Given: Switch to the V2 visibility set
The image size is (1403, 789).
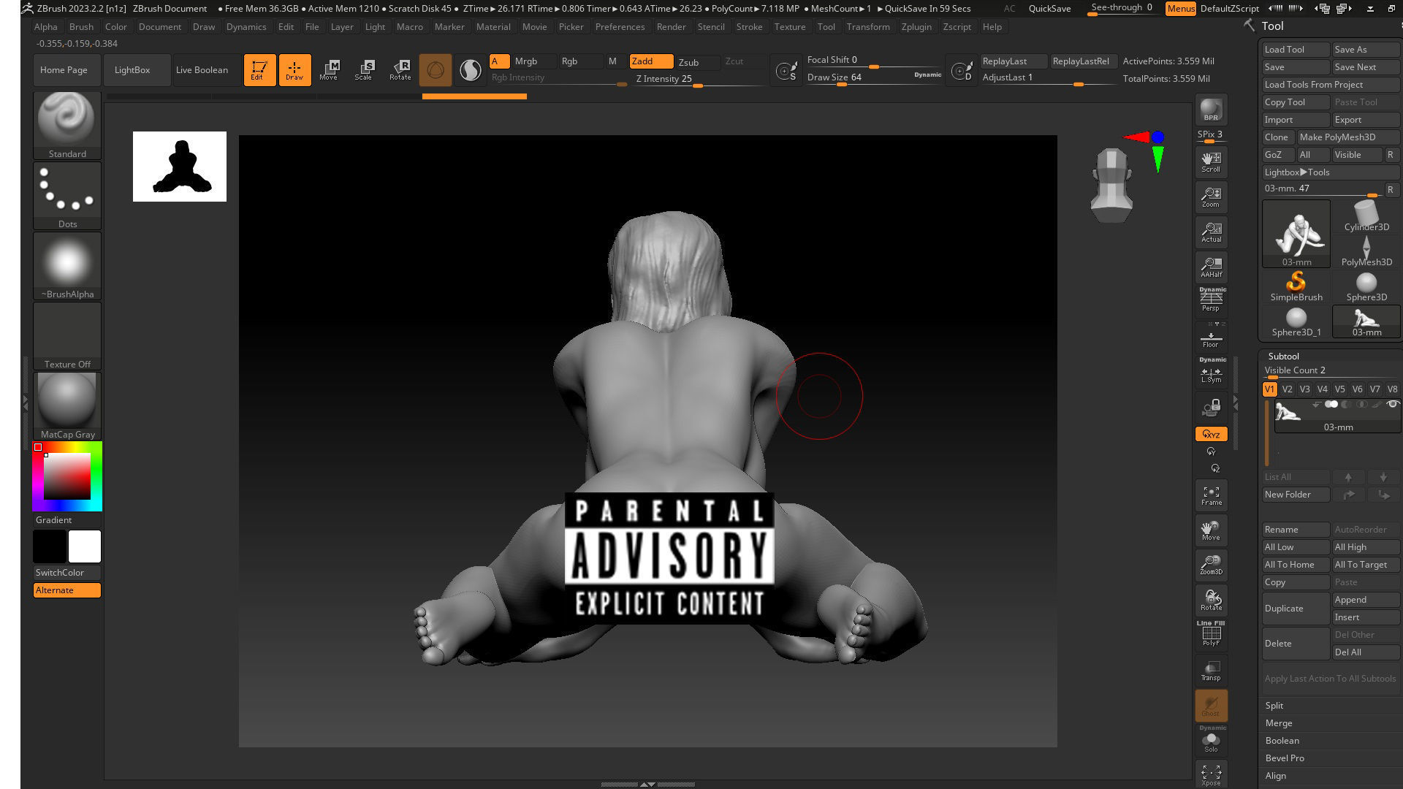Looking at the screenshot, I should 1287,389.
